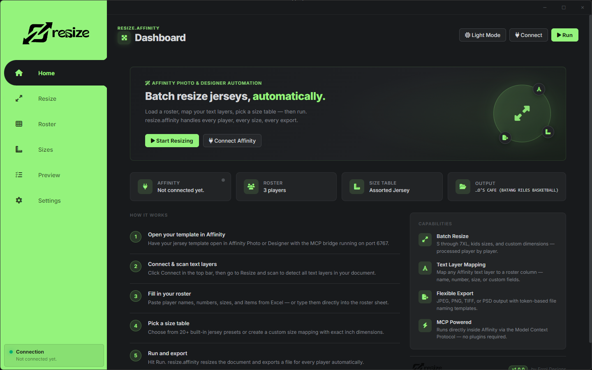
Task: Click step 1 number badge
Action: coord(136,237)
